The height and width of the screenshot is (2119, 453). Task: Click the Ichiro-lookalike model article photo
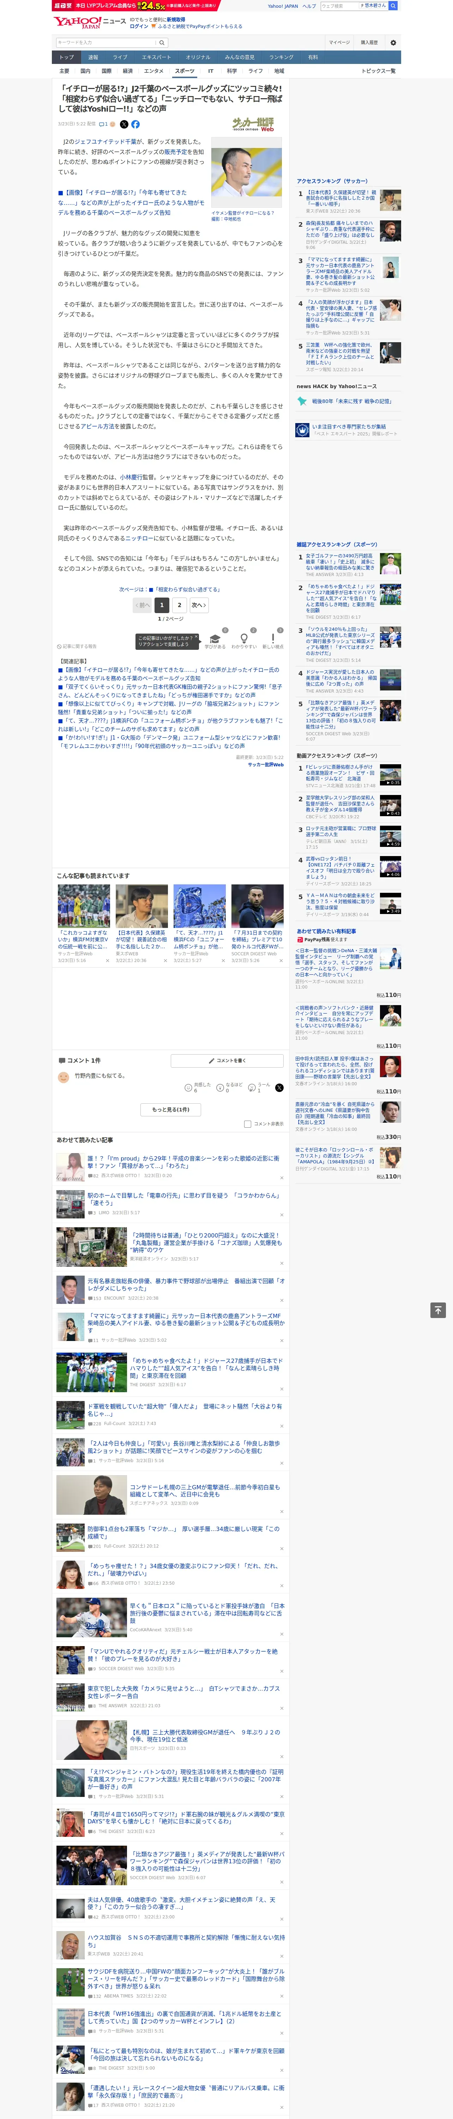tap(247, 173)
